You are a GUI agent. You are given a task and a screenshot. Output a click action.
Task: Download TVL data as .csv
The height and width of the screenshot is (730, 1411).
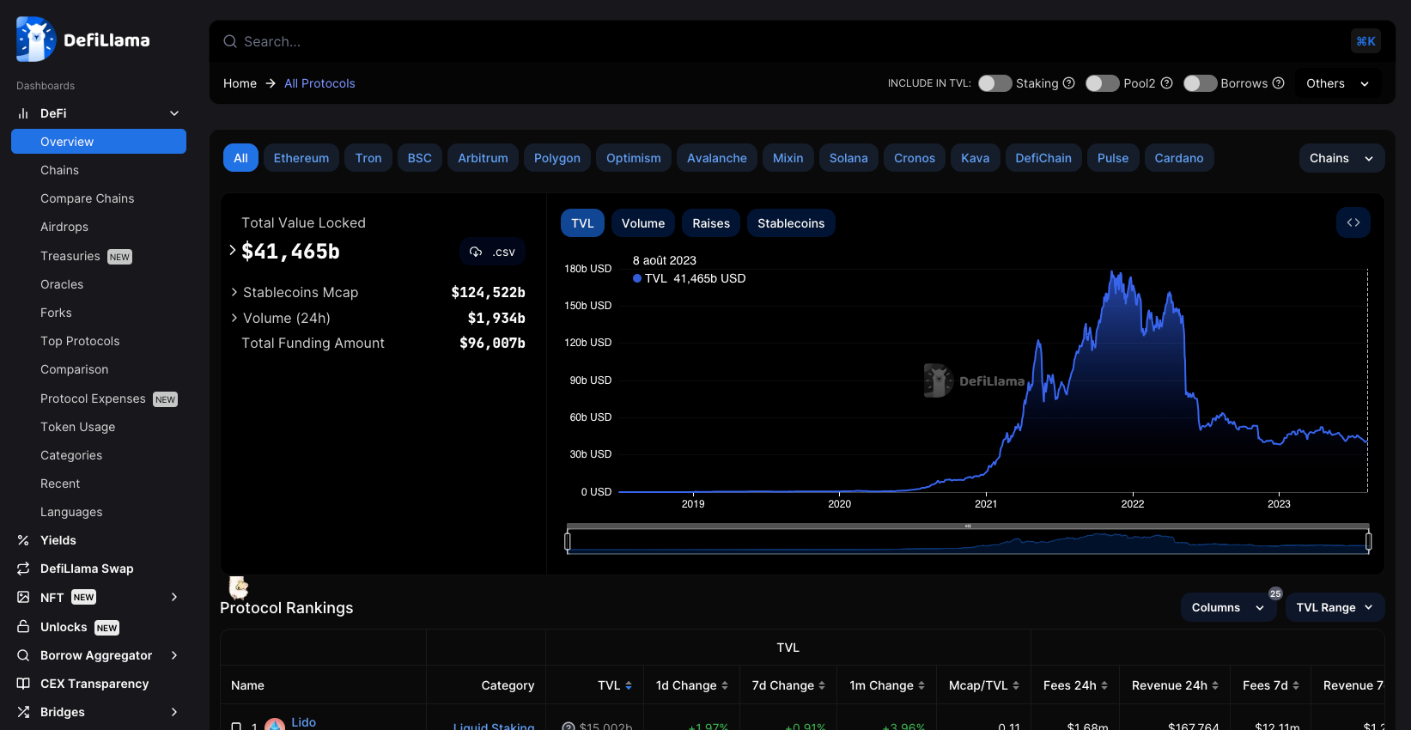pyautogui.click(x=492, y=252)
